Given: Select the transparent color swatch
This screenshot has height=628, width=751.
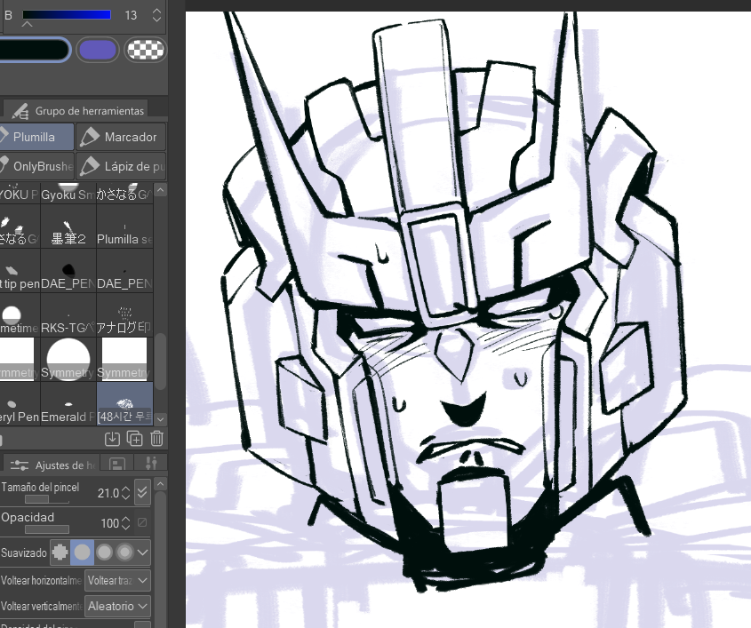Looking at the screenshot, I should (145, 50).
